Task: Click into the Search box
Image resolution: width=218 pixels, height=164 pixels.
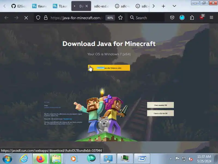Action: [x=146, y=18]
